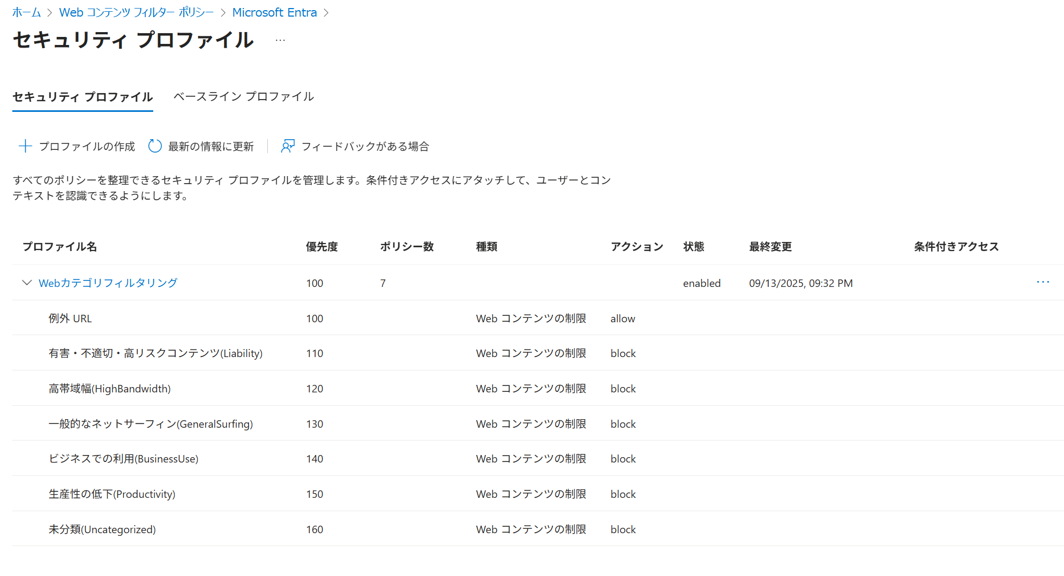Select the 有害・不適切・高リスクコンテンツ(Liability) row
The height and width of the screenshot is (576, 1064).
point(538,353)
